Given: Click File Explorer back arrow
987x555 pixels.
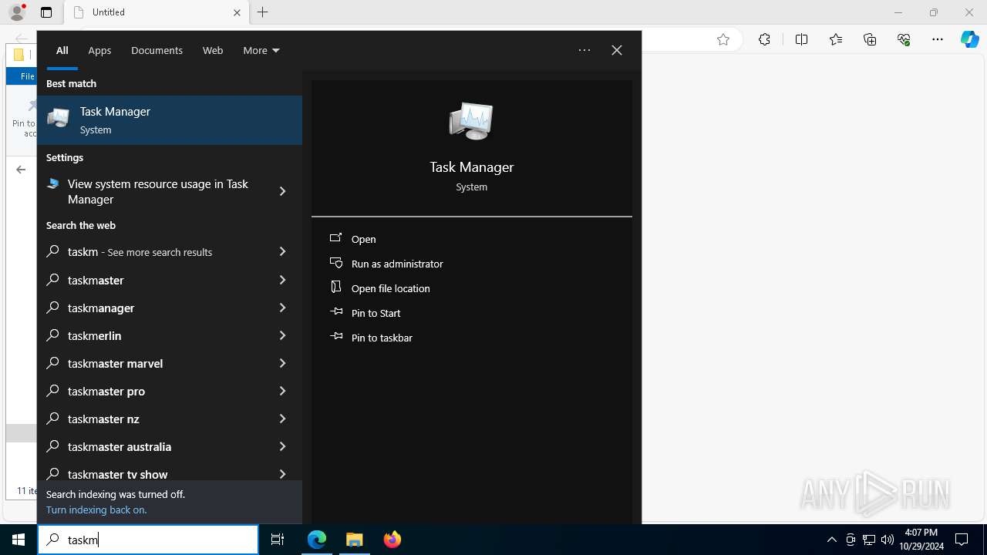Looking at the screenshot, I should (21, 170).
